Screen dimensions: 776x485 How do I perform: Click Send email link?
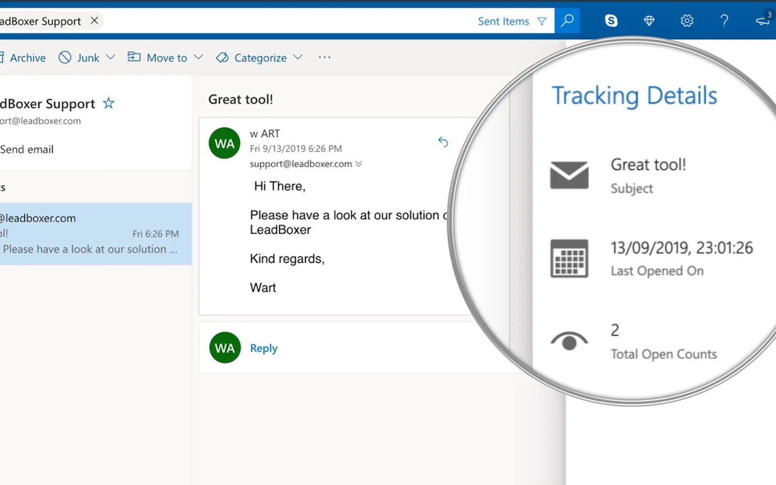point(27,149)
